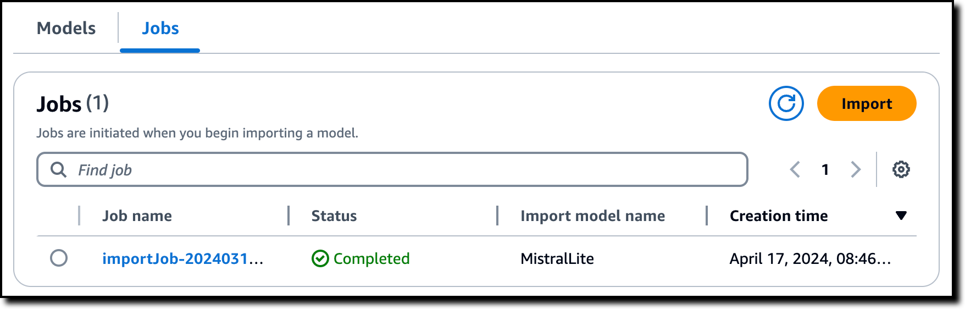Click the Completed status checkmark icon
Screen dimensions: 965x309
click(320, 258)
